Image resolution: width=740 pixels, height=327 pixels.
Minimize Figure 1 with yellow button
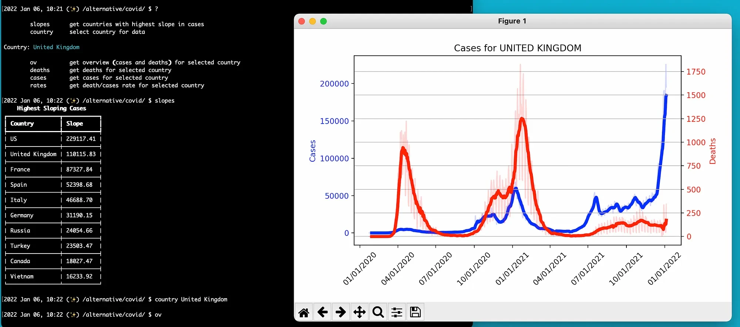(313, 21)
